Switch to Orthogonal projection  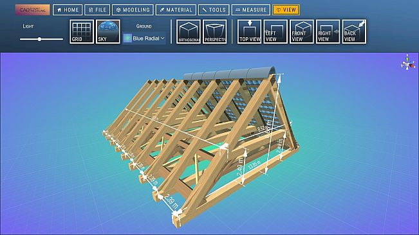pyautogui.click(x=189, y=31)
